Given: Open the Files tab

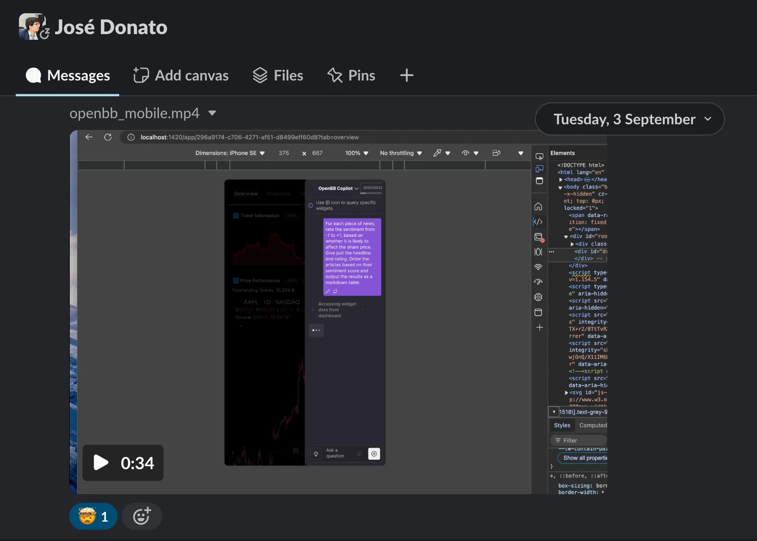Looking at the screenshot, I should click(278, 75).
